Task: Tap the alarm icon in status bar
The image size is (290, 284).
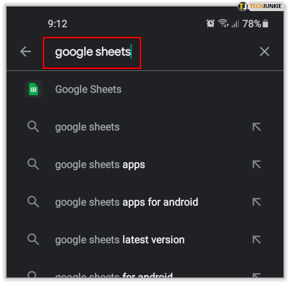Action: tap(210, 24)
